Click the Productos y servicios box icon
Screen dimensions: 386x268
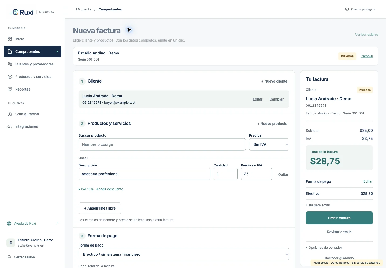pyautogui.click(x=10, y=77)
